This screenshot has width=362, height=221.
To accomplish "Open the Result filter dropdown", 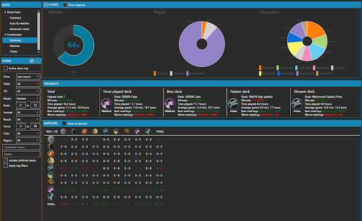I will click(28, 120).
